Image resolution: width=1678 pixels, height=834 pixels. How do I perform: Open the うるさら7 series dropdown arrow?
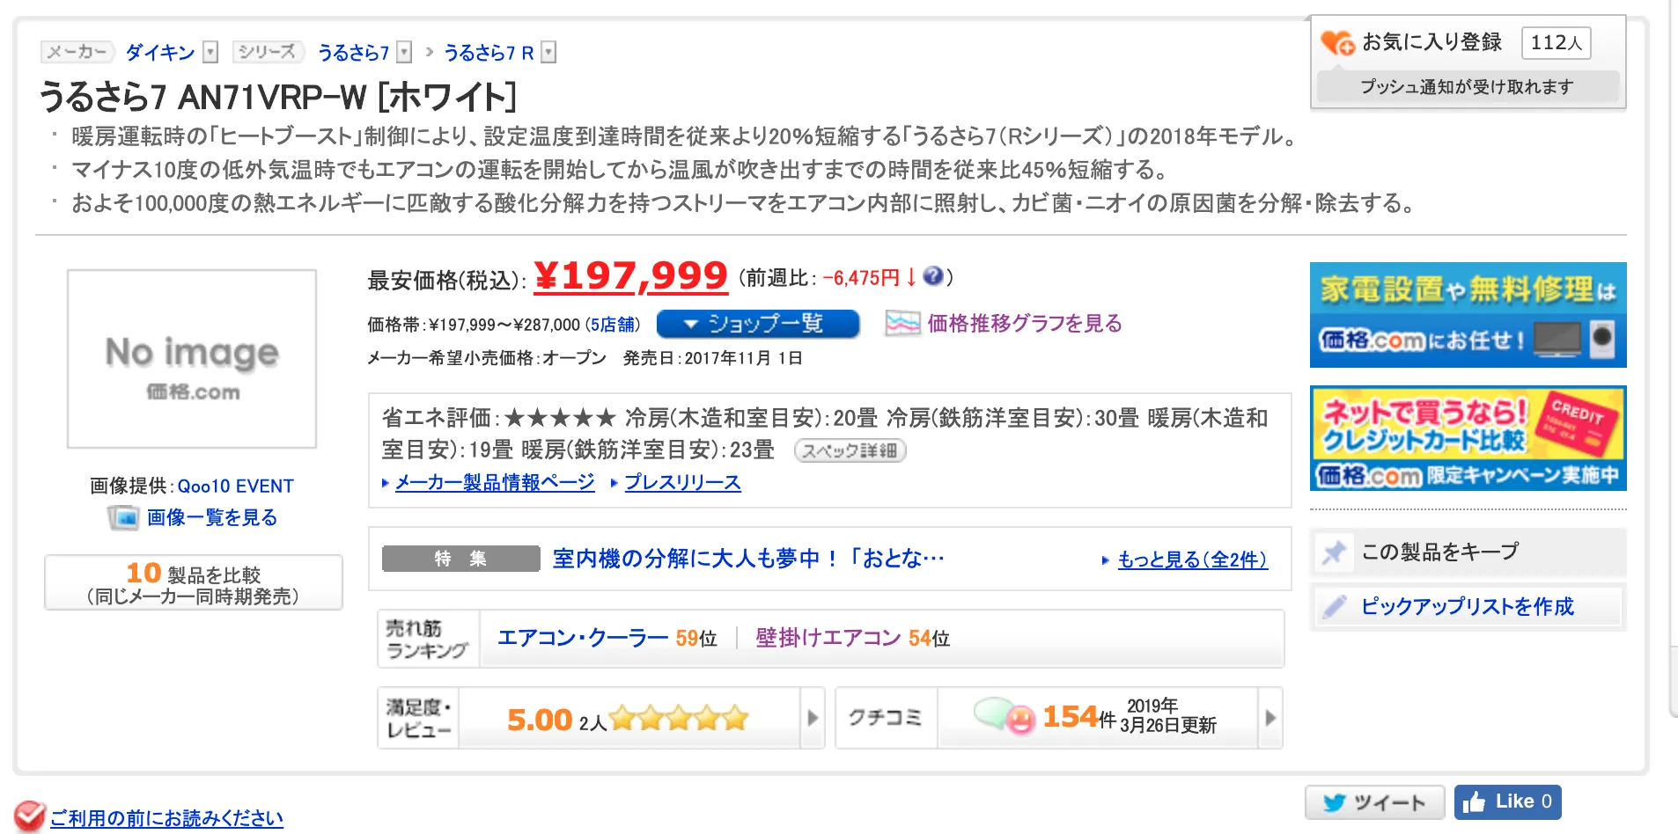[404, 53]
